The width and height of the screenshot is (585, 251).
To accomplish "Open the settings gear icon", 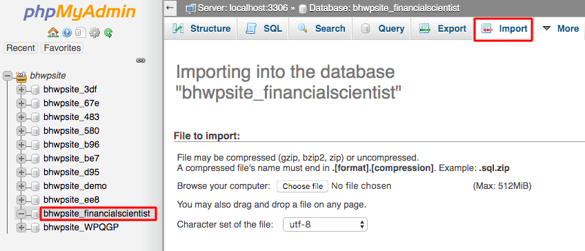I will tap(95, 33).
